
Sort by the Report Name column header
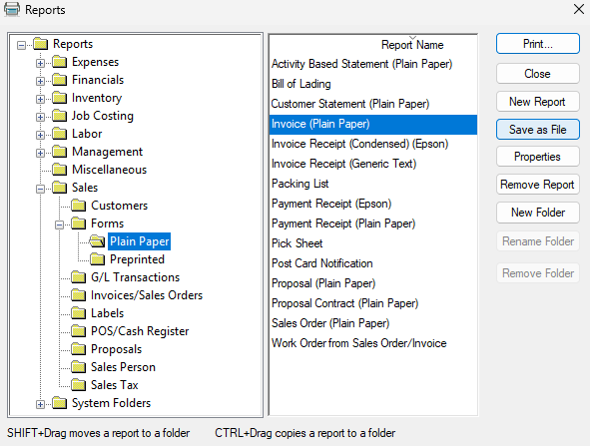pos(412,45)
